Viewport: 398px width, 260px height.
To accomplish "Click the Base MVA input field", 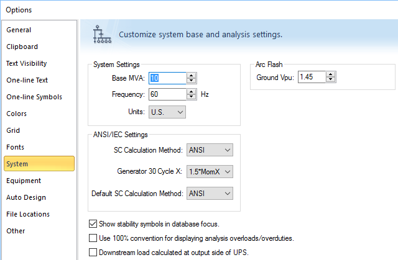I will click(167, 78).
